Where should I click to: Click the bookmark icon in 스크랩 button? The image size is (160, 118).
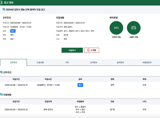tap(88, 50)
